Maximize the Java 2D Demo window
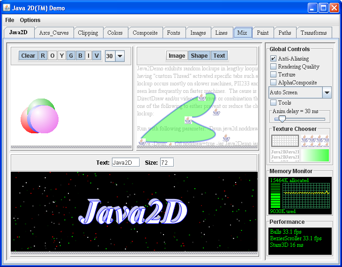The width and height of the screenshot is (342, 267). click(x=323, y=8)
